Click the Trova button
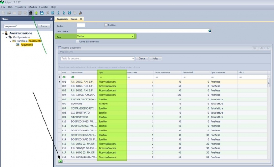The image size is (274, 167). click(x=44, y=26)
